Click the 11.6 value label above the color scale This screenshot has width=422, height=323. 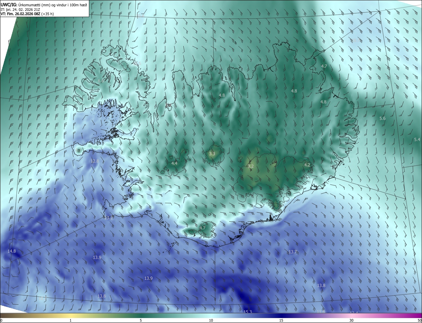(x=321, y=311)
